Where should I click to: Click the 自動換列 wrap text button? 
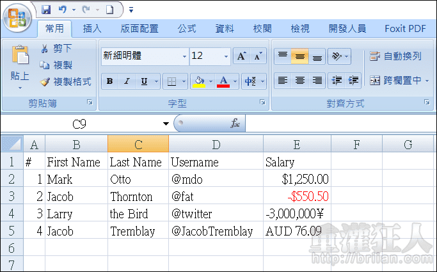pyautogui.click(x=395, y=56)
